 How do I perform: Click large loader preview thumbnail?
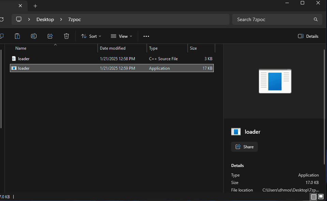pos(275,81)
